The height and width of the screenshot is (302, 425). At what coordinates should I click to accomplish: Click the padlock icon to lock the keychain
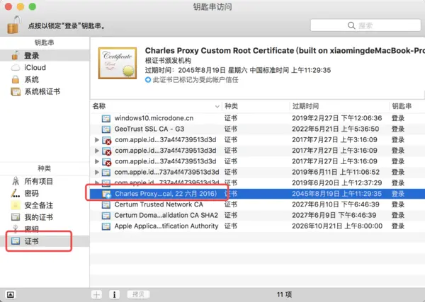click(13, 25)
